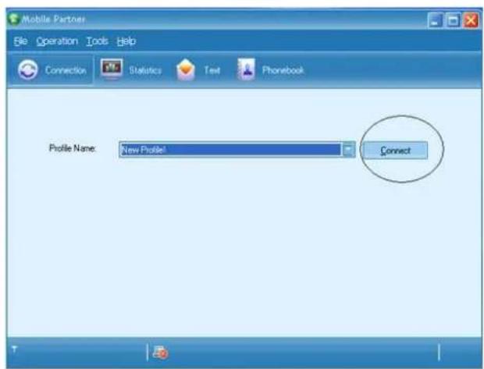Click the Mobile Partner title bar logo

point(13,19)
